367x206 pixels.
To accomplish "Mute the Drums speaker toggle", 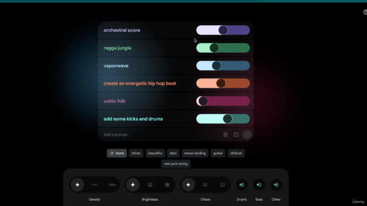I will point(241,185).
